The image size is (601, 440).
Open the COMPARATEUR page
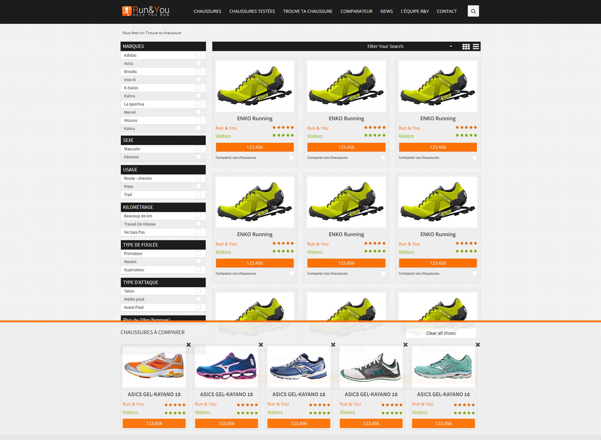pos(356,11)
